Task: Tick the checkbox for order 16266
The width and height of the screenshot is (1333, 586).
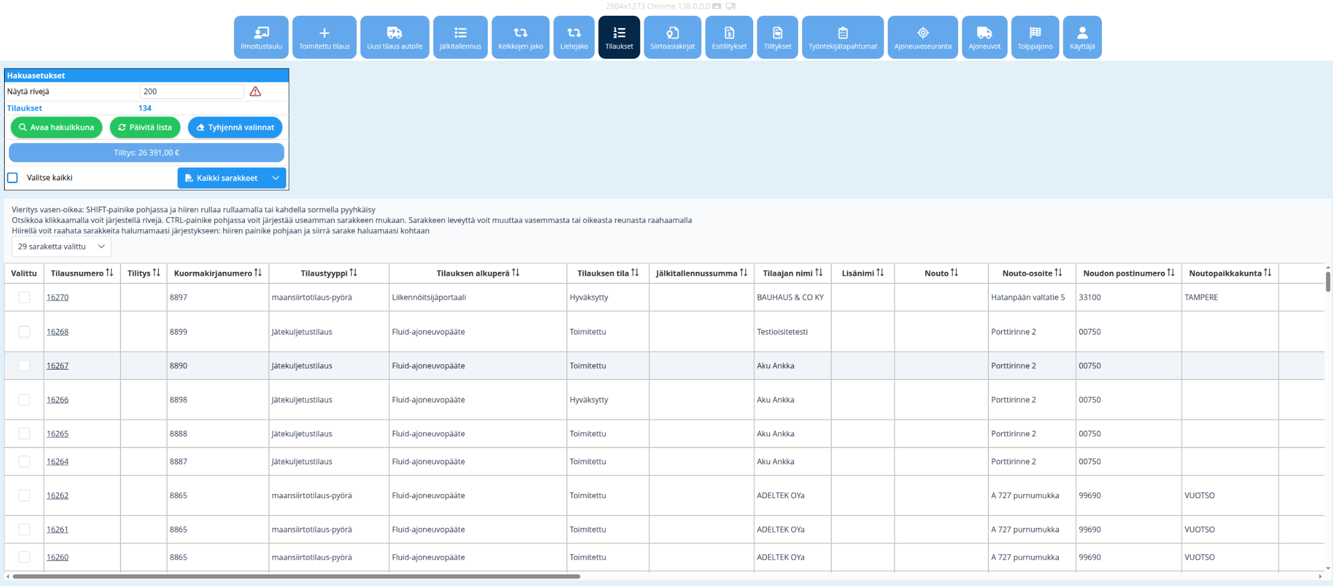Action: click(x=24, y=400)
